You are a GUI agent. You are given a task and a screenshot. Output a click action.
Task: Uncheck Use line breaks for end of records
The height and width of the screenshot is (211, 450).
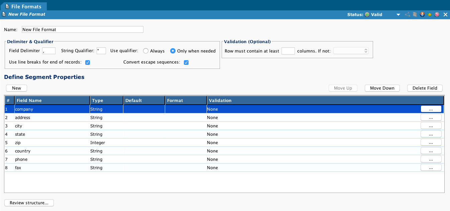coord(88,63)
